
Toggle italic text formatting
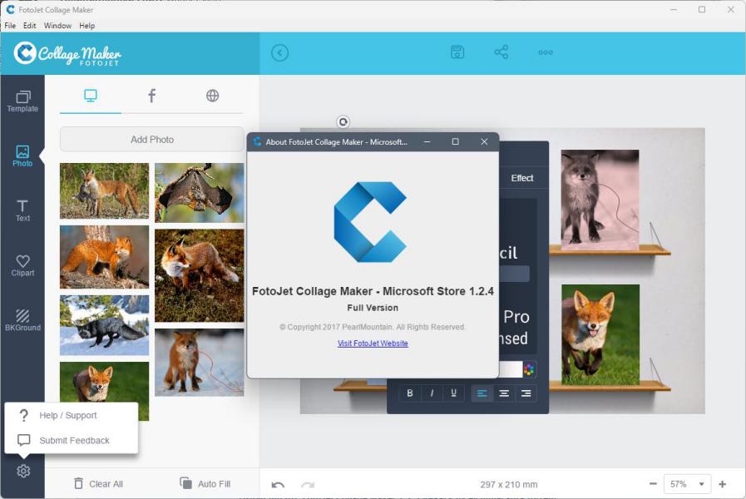pos(432,393)
